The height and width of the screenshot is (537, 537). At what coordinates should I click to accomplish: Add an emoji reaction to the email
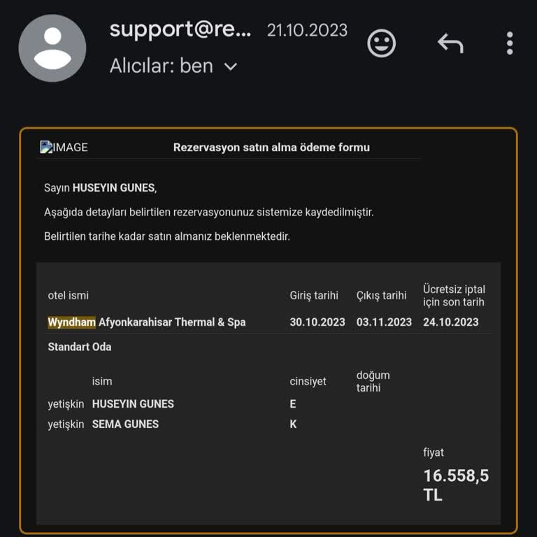381,43
